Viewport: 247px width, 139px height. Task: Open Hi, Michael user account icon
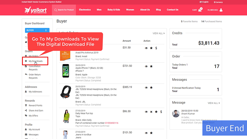pos(221,10)
